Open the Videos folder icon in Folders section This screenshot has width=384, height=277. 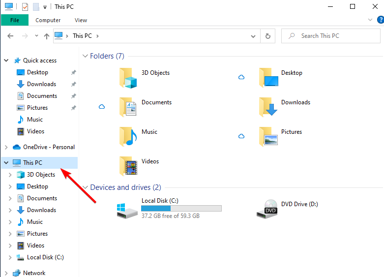128,166
